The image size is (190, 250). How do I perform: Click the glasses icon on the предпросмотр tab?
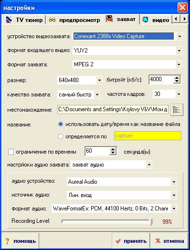click(x=52, y=20)
